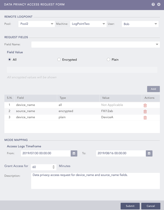
Task: Select the All field value option
Action: (x=10, y=60)
